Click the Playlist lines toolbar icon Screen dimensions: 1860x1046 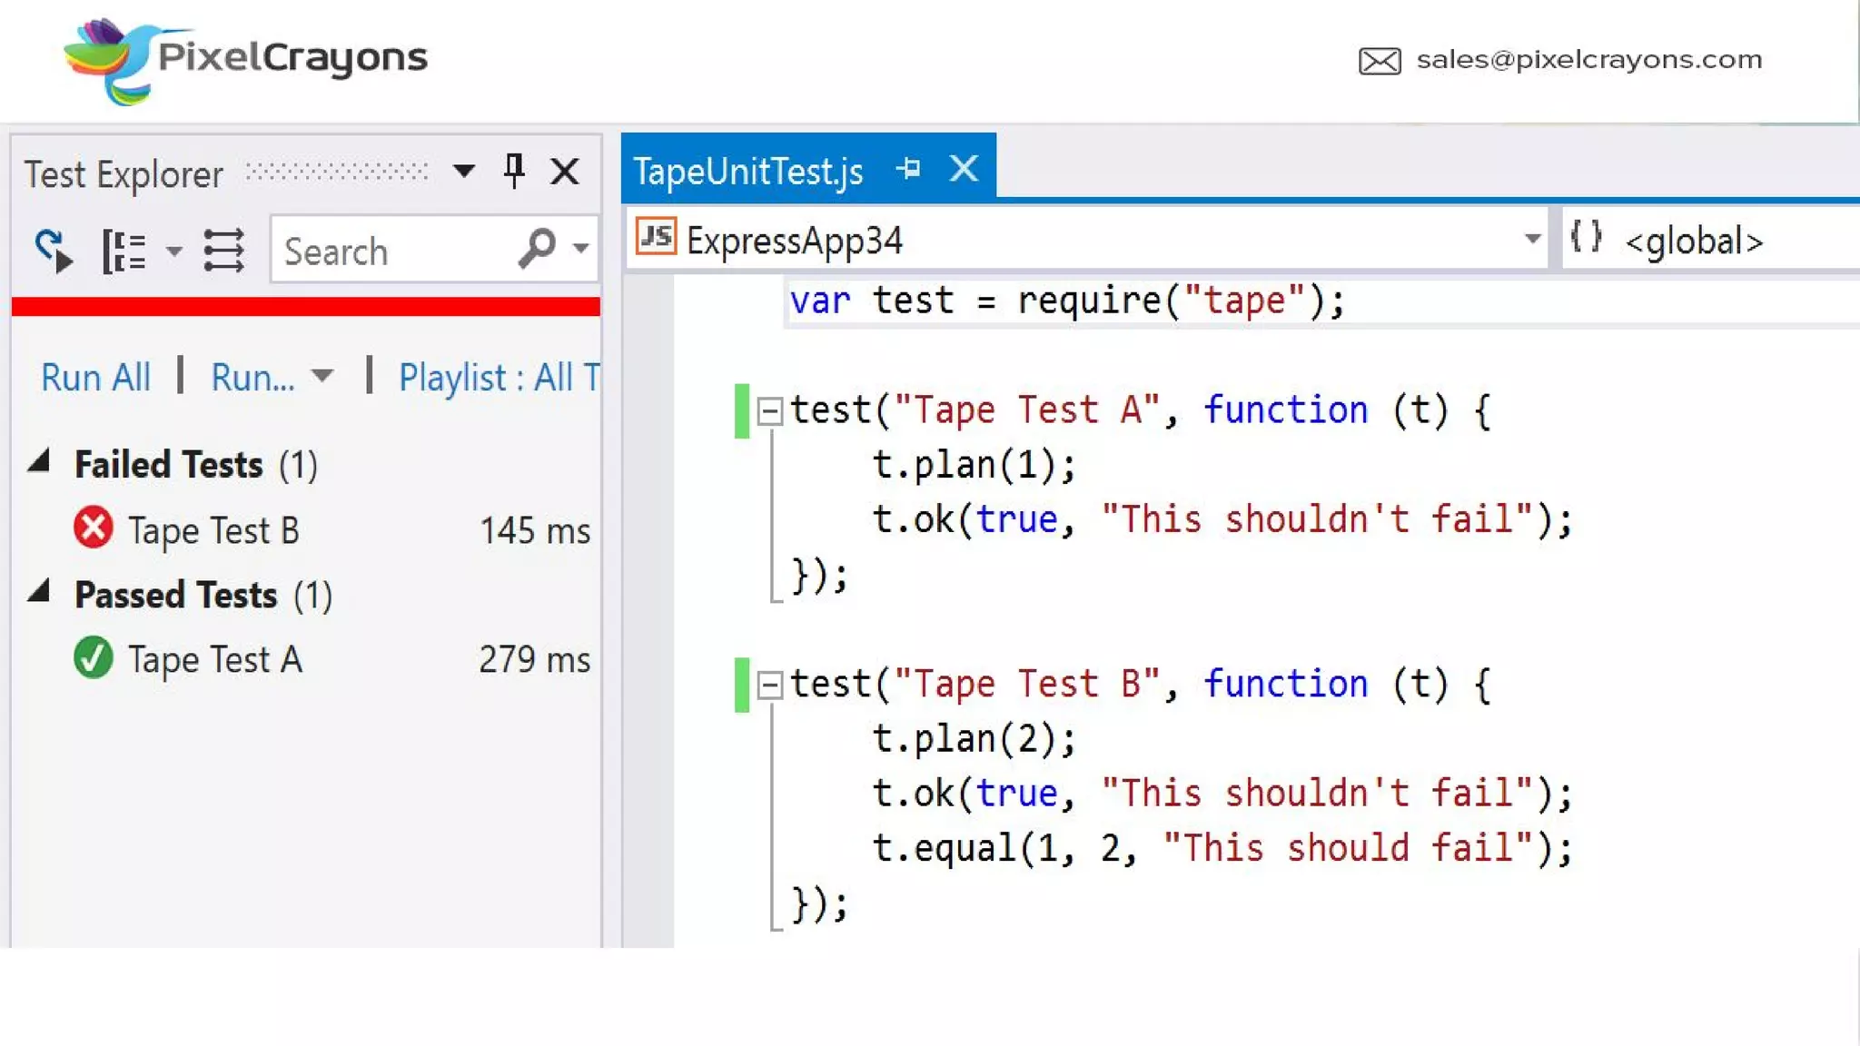point(223,251)
